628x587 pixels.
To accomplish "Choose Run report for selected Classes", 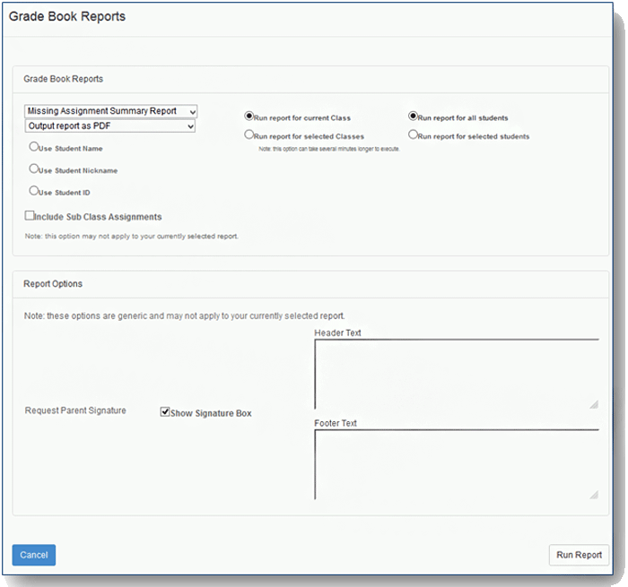I will [249, 134].
